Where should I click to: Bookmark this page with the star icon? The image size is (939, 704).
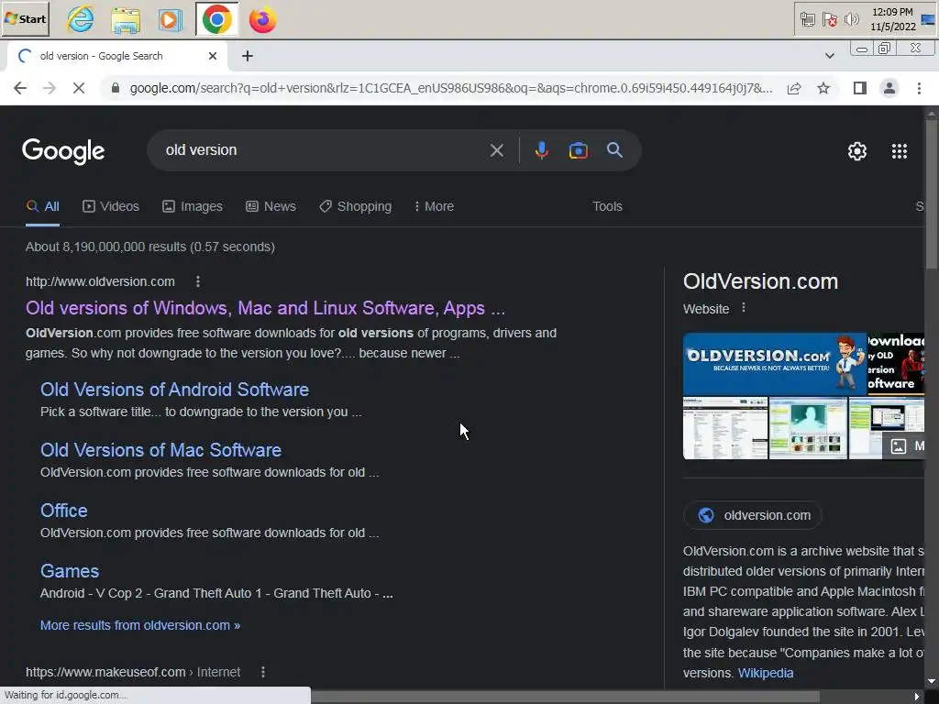point(823,89)
